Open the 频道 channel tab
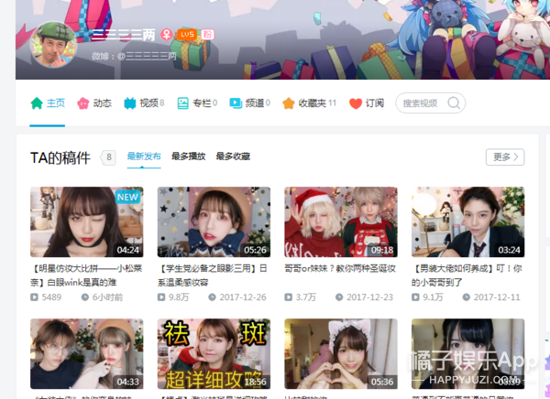 pos(249,103)
